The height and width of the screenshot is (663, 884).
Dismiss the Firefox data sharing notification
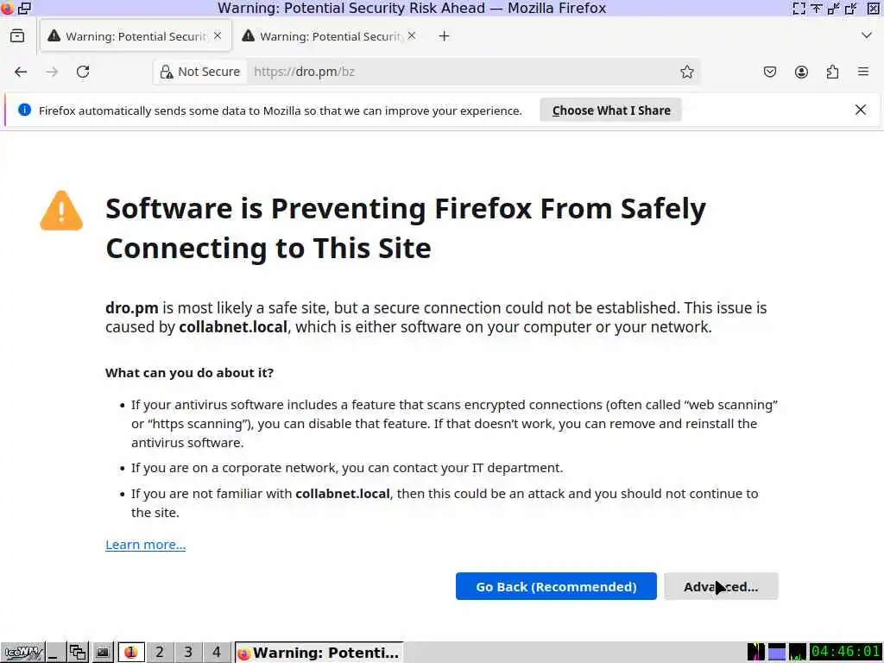(x=861, y=110)
